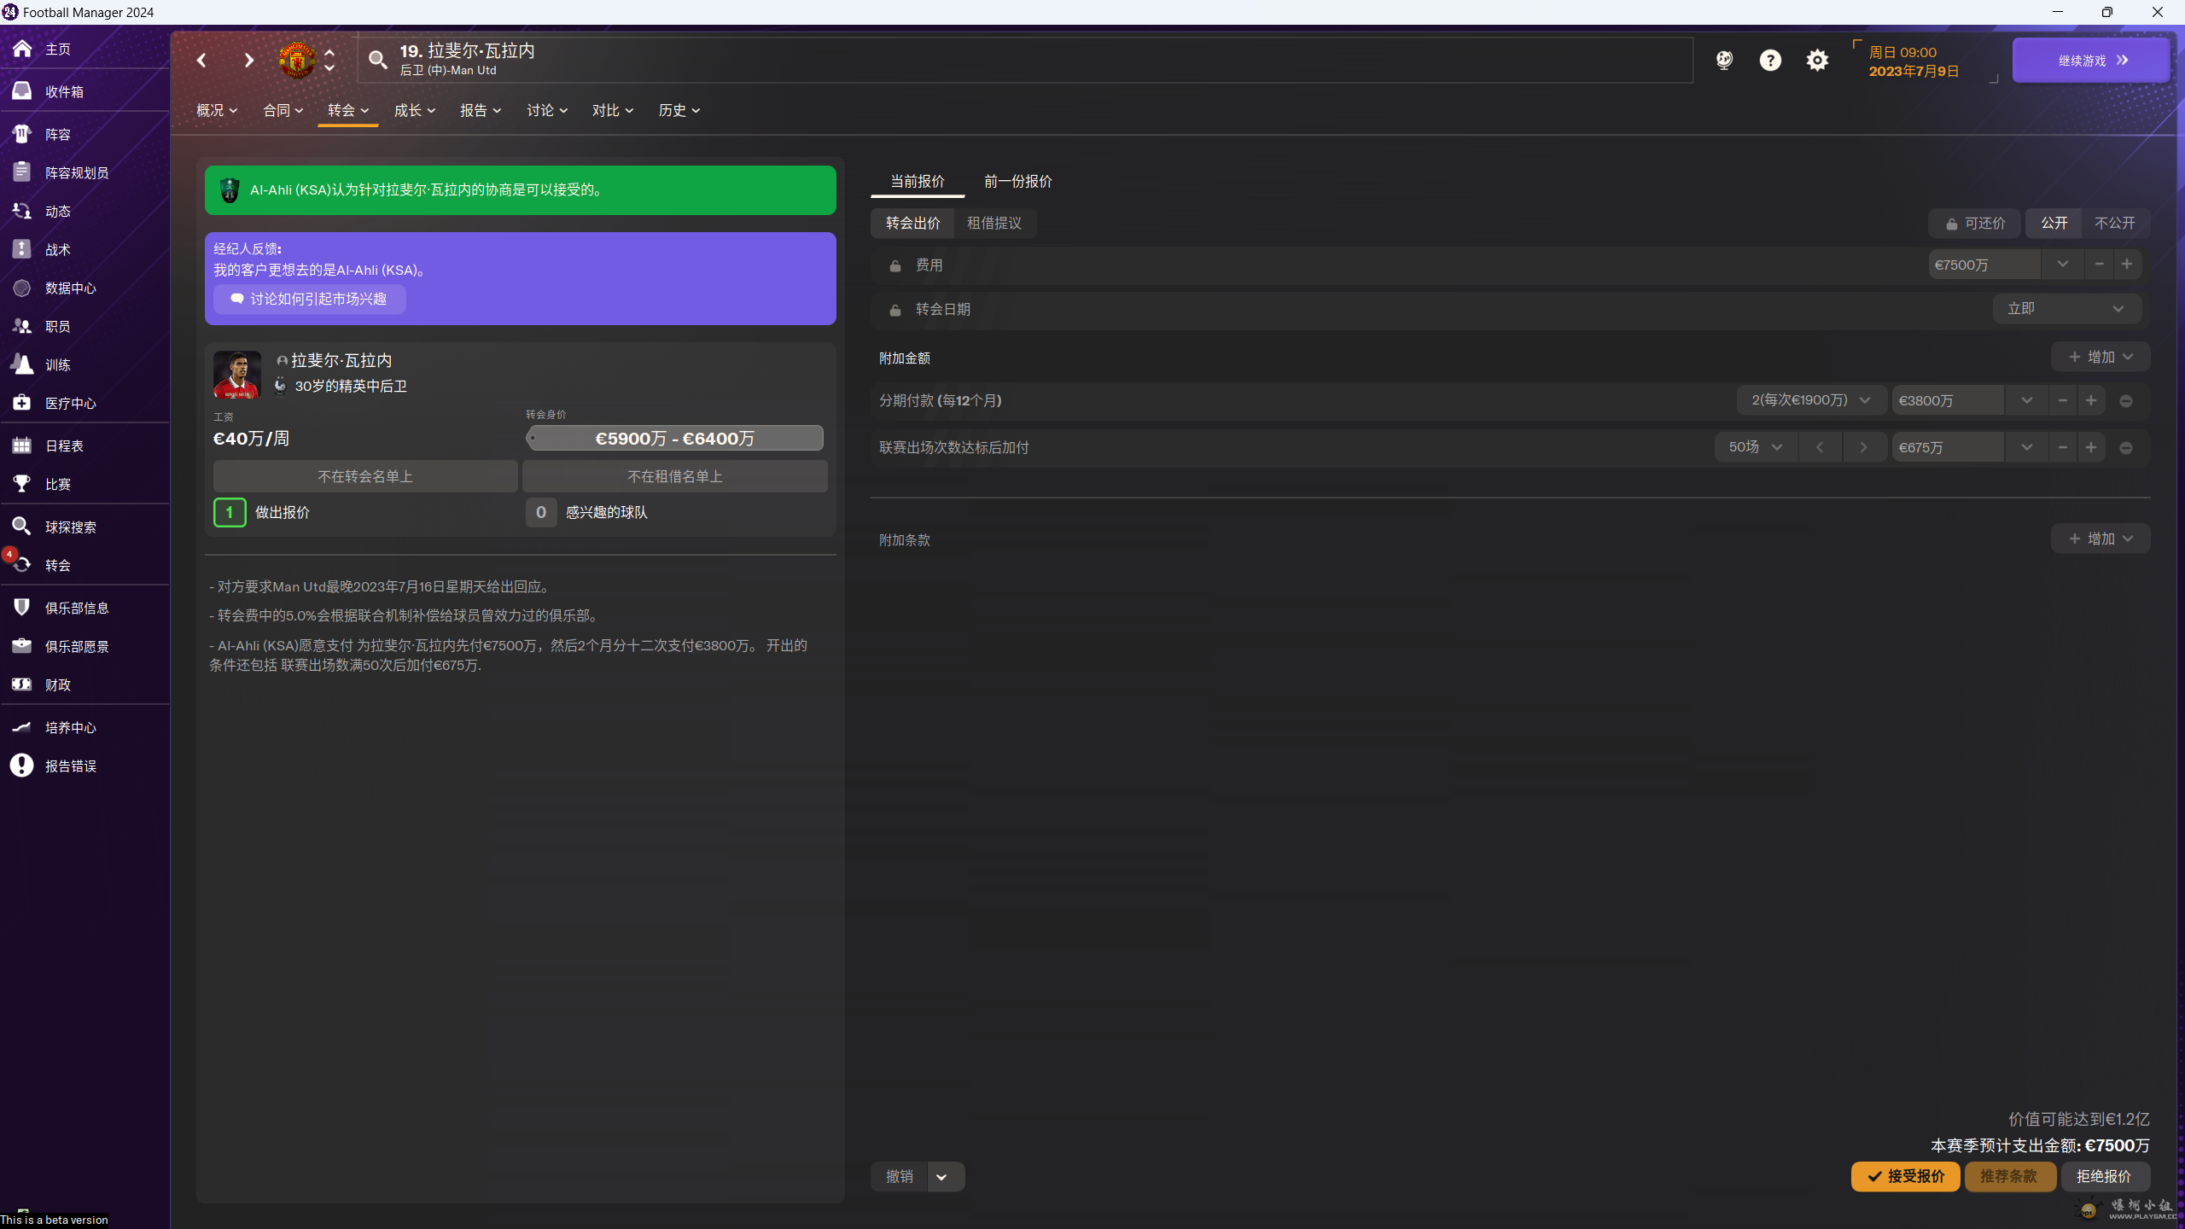Open the 俱乐部信息 club info shield icon
The width and height of the screenshot is (2185, 1229).
(x=22, y=608)
